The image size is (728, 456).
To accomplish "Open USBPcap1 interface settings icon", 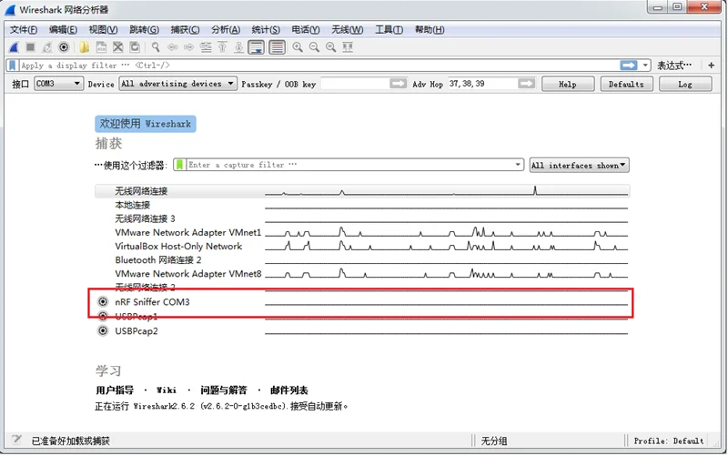I will click(103, 316).
